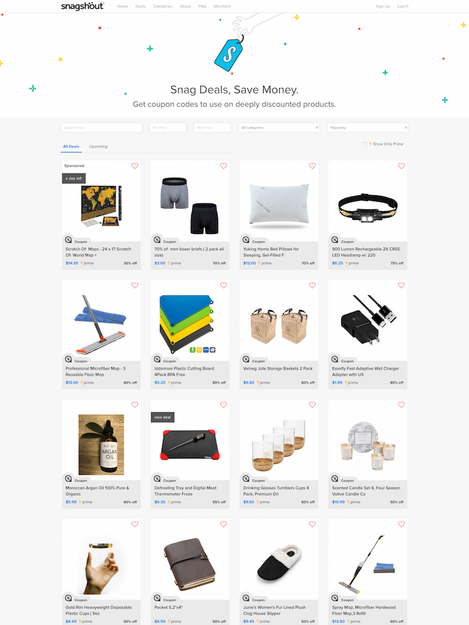
Task: Click heart on LED Headlamp card
Action: 401,166
